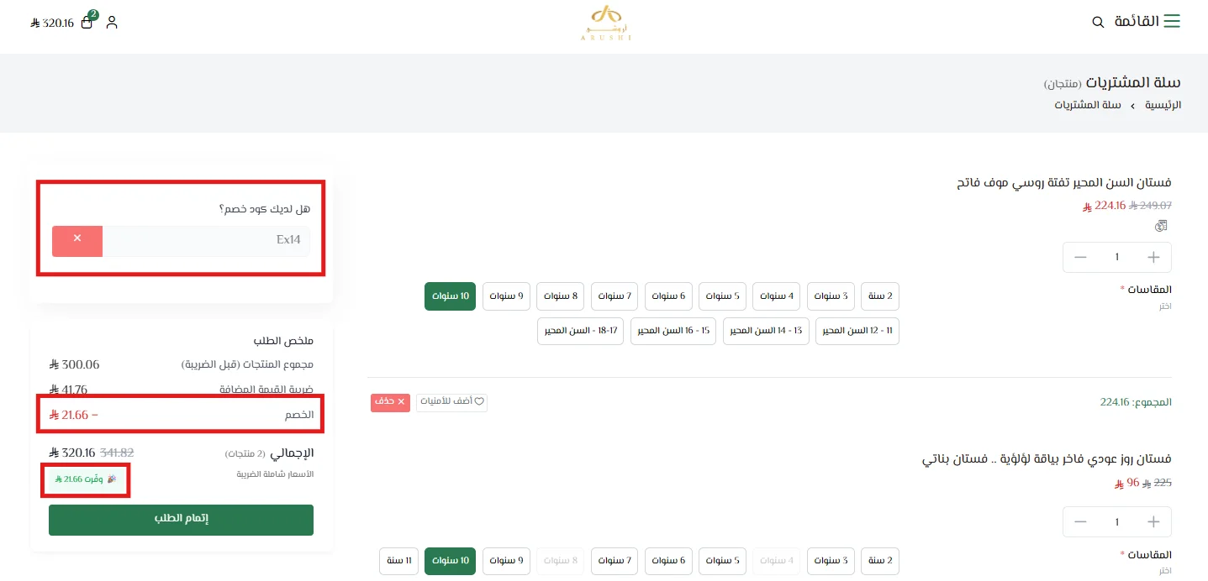Select size 6 سنوات for first dress
1208x581 pixels.
(667, 296)
